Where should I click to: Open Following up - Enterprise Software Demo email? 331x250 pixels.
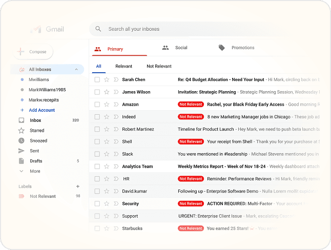(218, 191)
